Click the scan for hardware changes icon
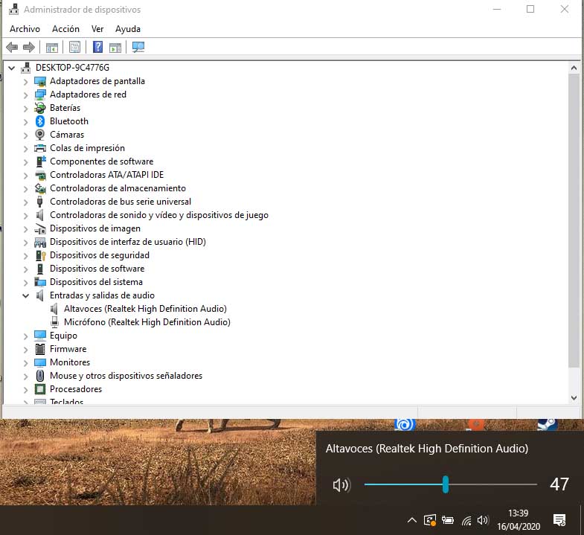584x535 pixels. click(138, 47)
